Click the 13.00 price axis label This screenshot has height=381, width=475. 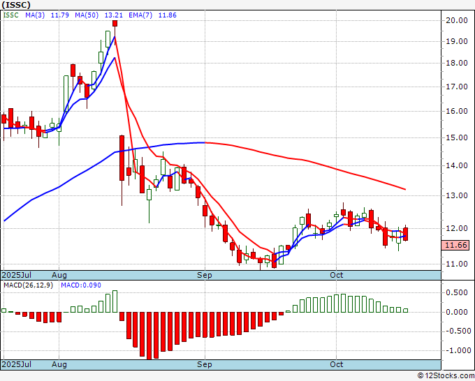click(x=457, y=195)
